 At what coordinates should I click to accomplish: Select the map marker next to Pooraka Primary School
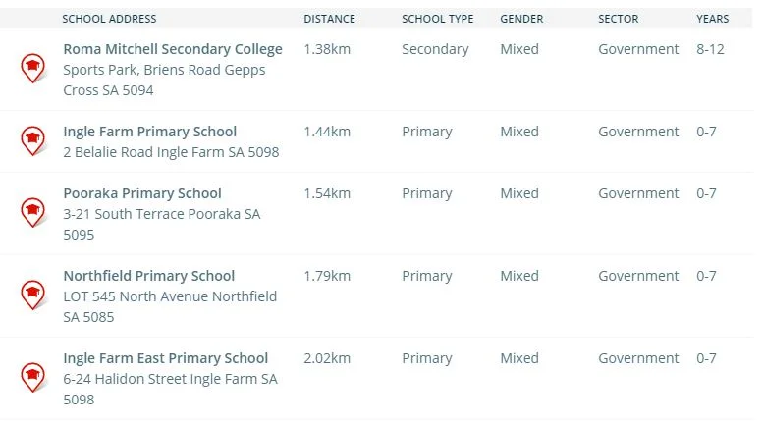33,212
